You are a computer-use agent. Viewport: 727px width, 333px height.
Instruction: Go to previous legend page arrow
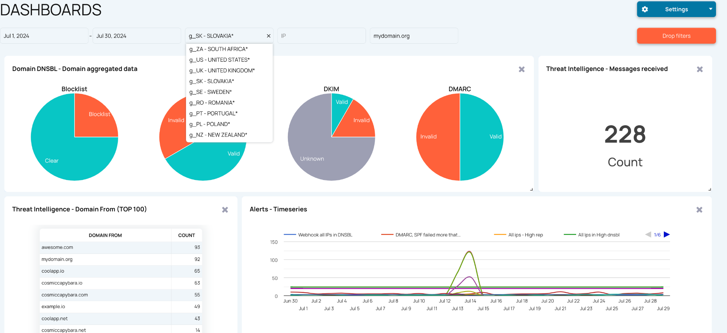pyautogui.click(x=648, y=234)
